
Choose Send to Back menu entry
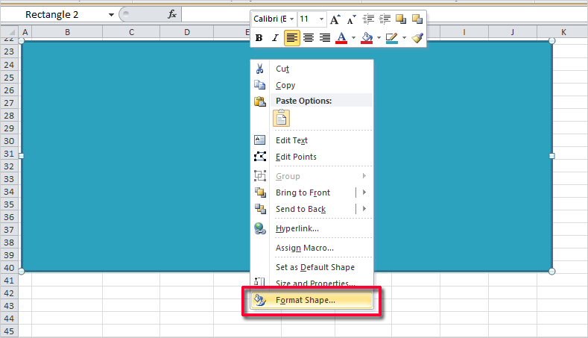pos(303,209)
